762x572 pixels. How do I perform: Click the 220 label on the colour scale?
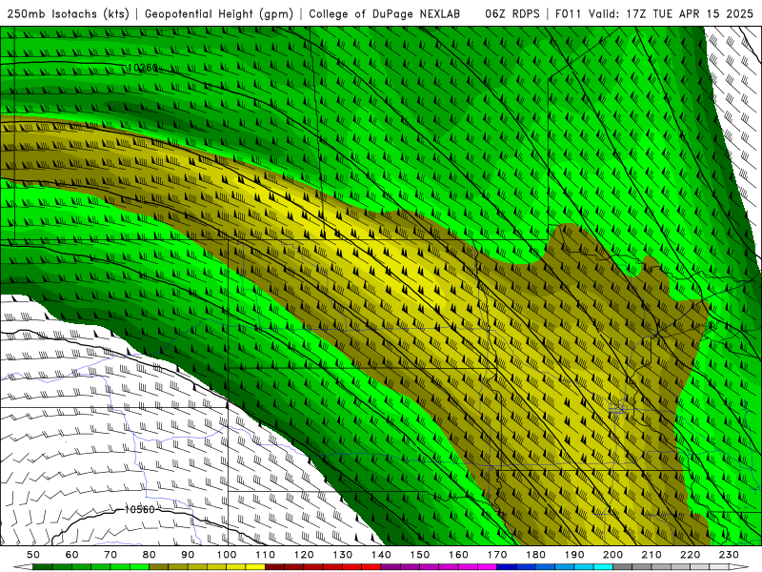[x=690, y=555]
